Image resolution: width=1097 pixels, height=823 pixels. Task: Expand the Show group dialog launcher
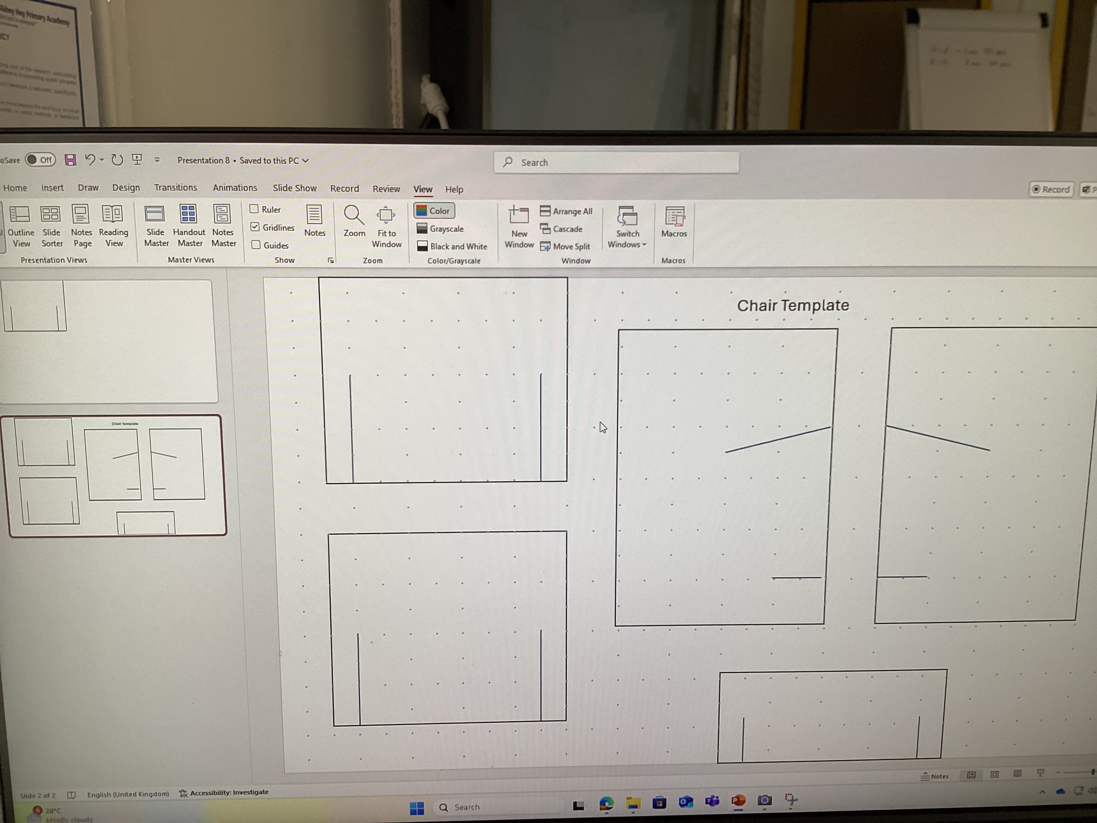331,261
